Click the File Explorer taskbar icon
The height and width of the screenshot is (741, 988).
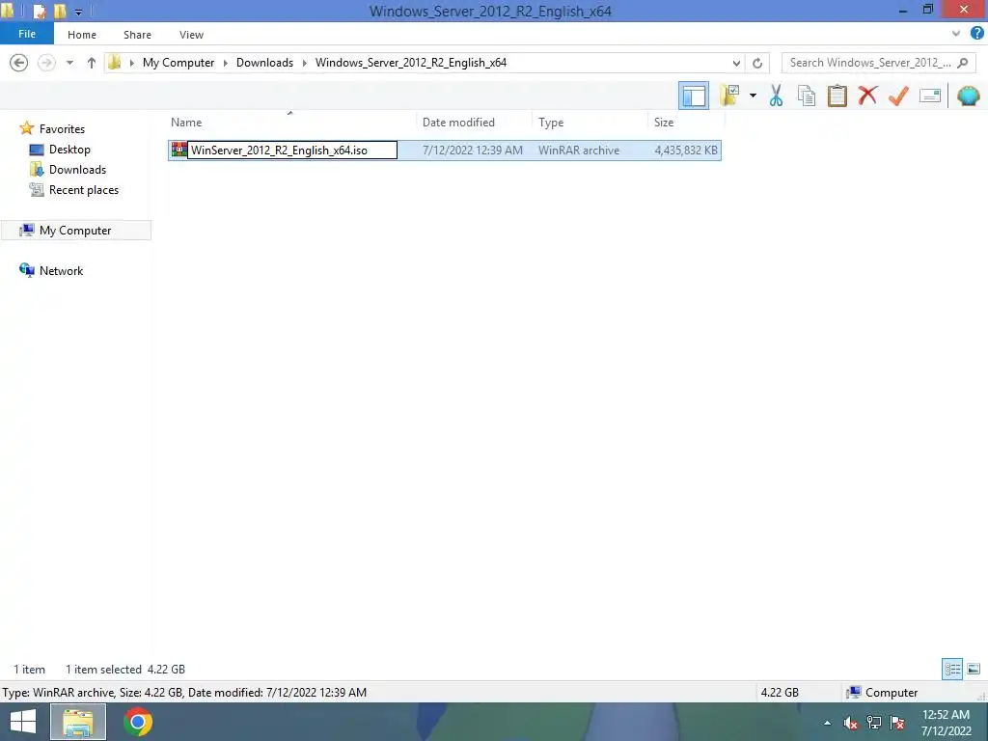[77, 722]
